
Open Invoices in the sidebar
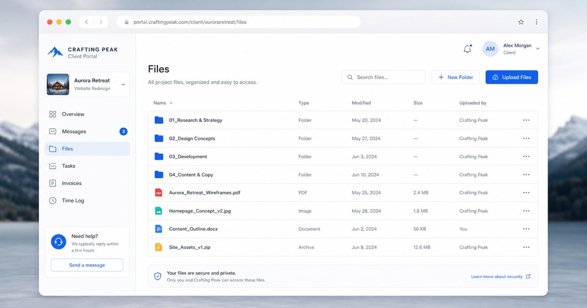[x=87, y=183]
